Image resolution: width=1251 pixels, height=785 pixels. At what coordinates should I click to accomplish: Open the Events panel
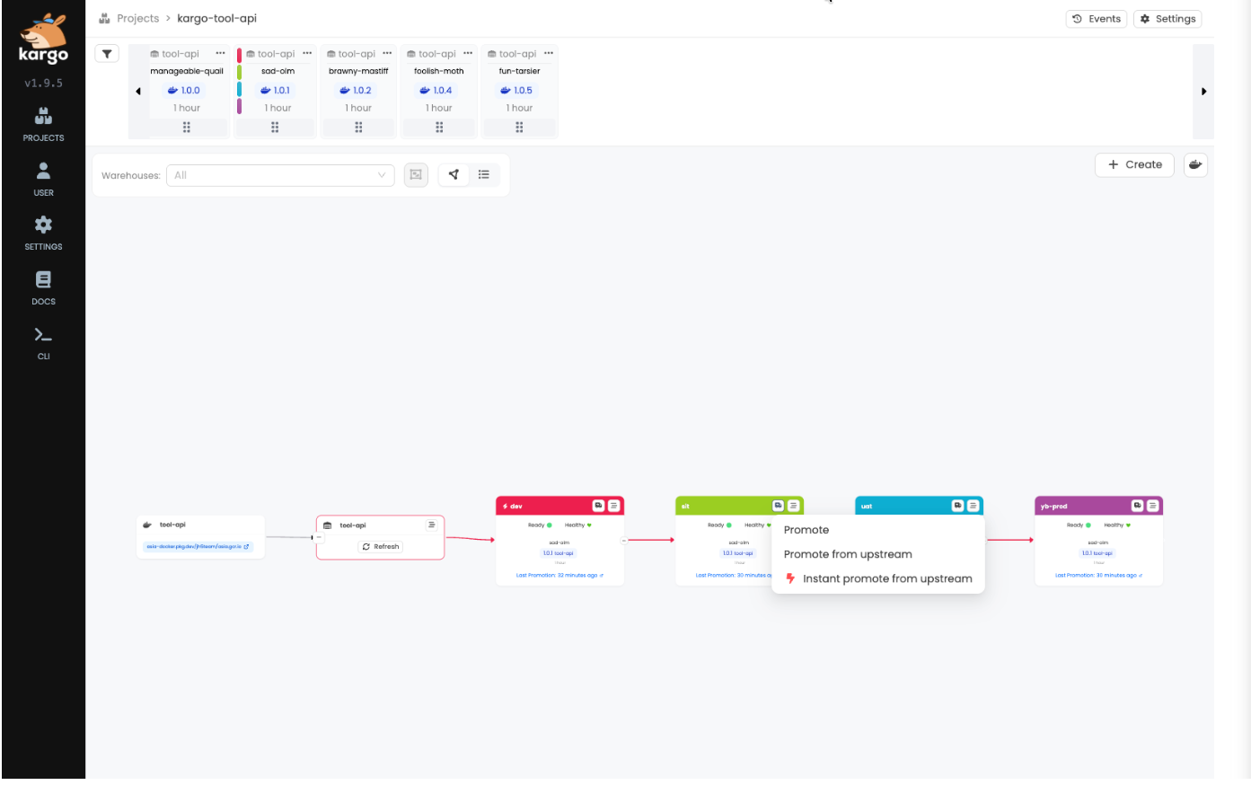1097,19
